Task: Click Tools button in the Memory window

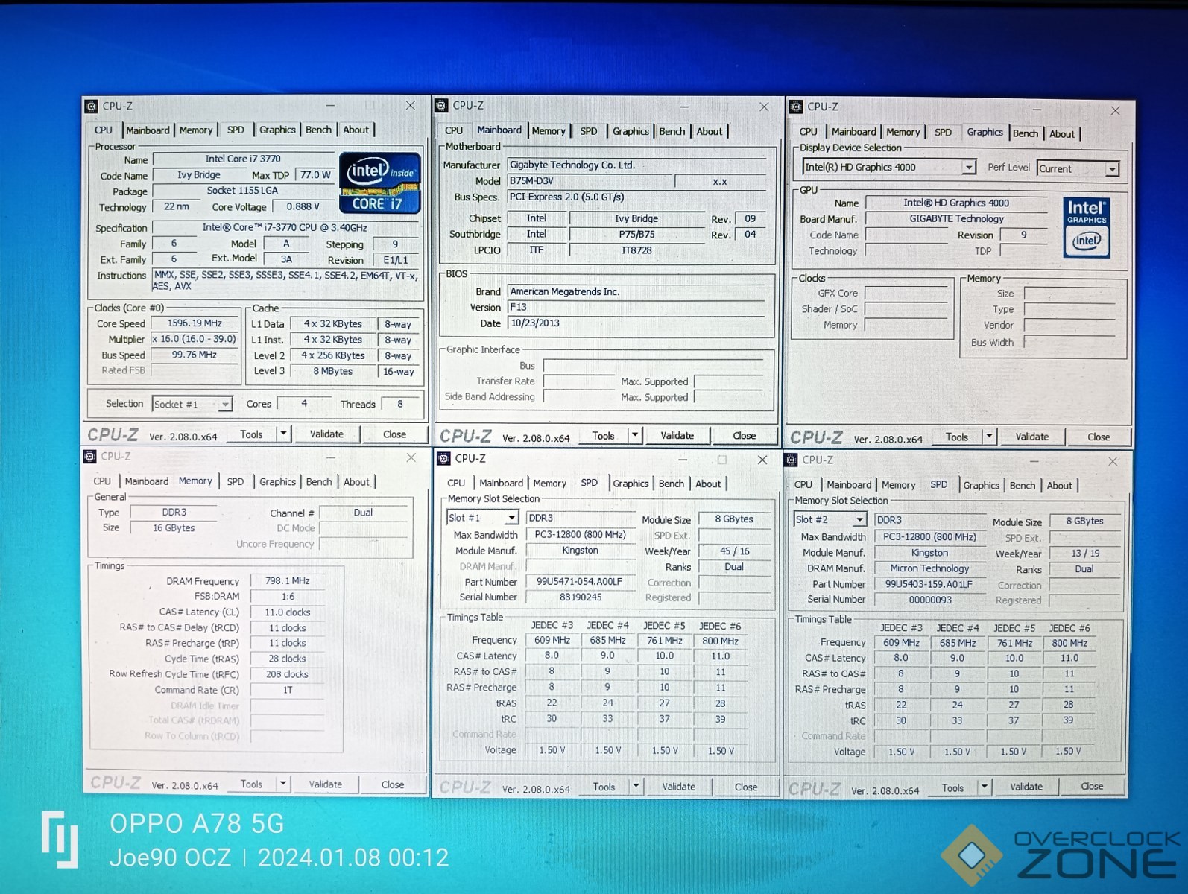Action: pos(251,784)
